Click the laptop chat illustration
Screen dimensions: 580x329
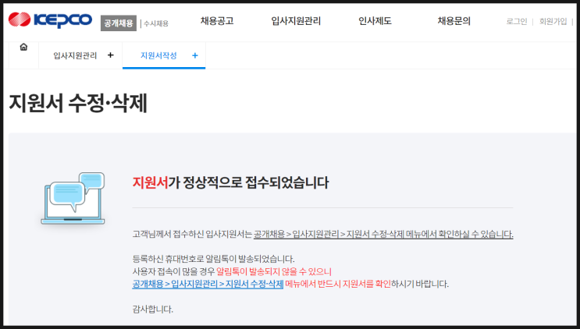(x=73, y=198)
